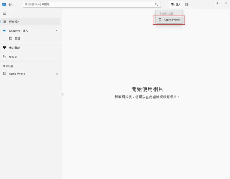Open 我的最愛 favorites
Image resolution: width=230 pixels, height=179 pixels.
click(30, 48)
